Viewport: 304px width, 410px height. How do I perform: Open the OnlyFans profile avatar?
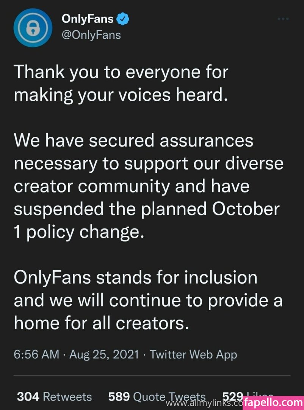point(33,28)
